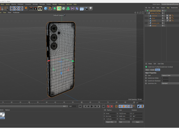
Task: Toggle visibility dots of Buttons_SIM row
Action: tap(164, 23)
